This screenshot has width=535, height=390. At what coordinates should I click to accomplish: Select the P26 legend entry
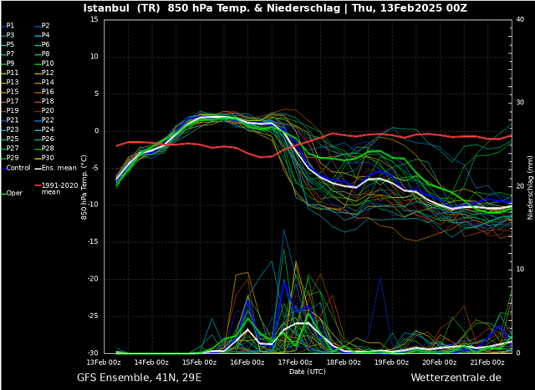coord(44,139)
